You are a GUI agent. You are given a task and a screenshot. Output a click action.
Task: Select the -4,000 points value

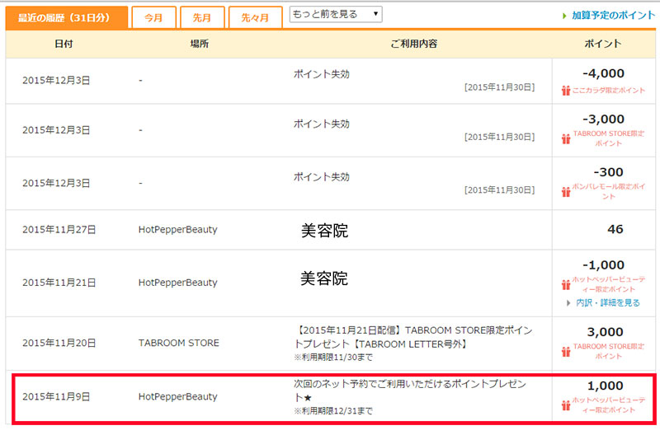(x=604, y=73)
